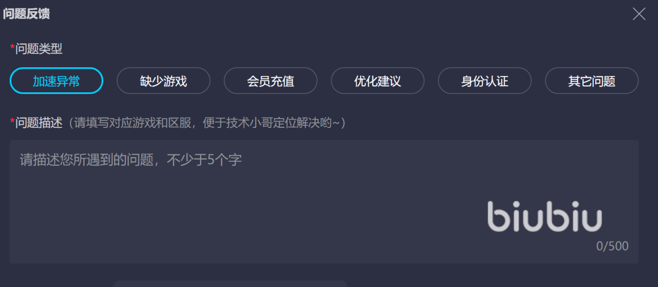This screenshot has height=287, width=658.
Task: Click the 0/500 character counter
Action: [x=612, y=246]
